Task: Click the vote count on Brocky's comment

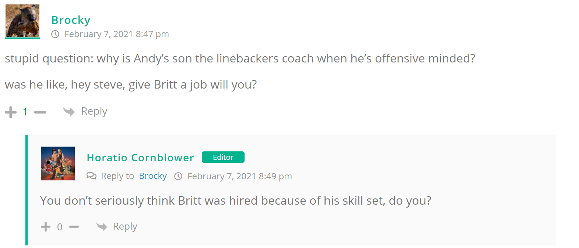Action: click(25, 112)
